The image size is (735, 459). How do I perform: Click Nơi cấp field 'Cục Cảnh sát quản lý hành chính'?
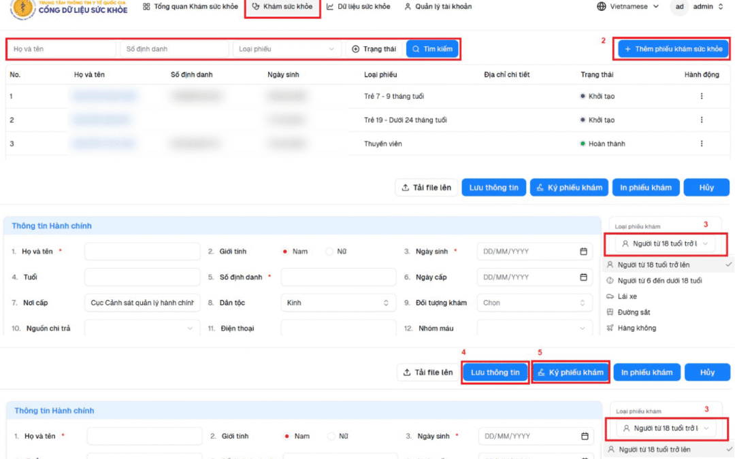pyautogui.click(x=142, y=303)
